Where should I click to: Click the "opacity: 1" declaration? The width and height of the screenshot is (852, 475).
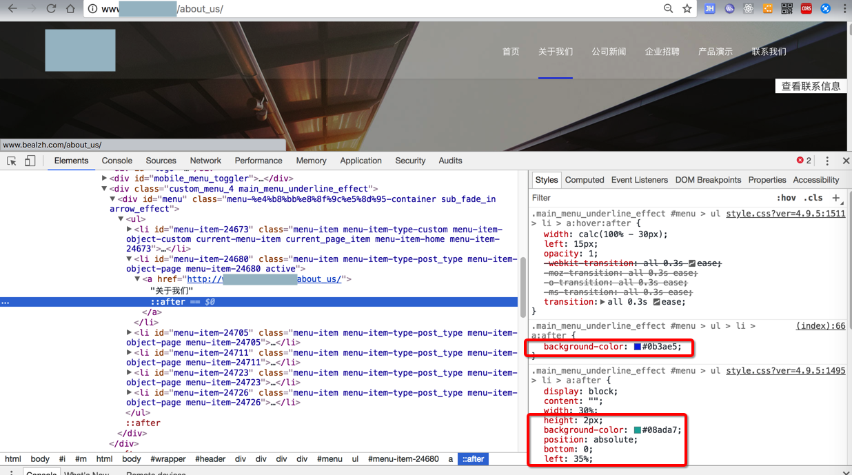click(570, 254)
